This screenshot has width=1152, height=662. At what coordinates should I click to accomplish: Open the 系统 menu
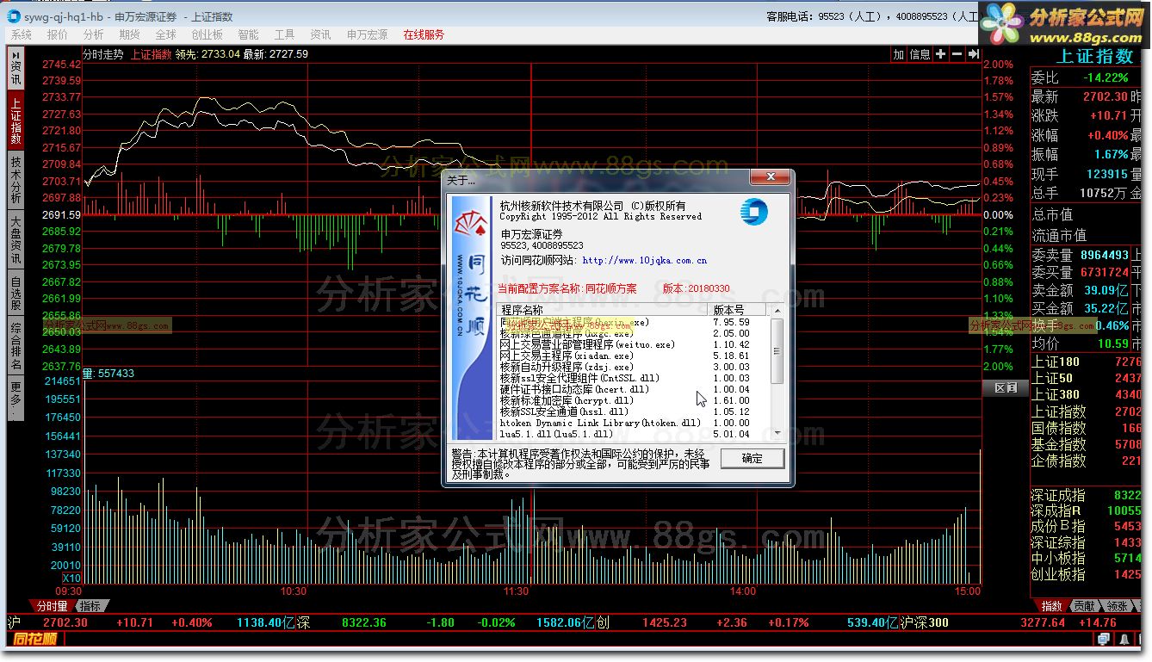22,34
